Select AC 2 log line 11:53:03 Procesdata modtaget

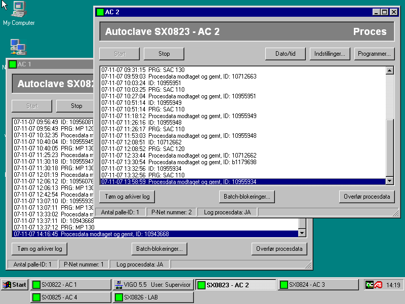tap(243, 136)
